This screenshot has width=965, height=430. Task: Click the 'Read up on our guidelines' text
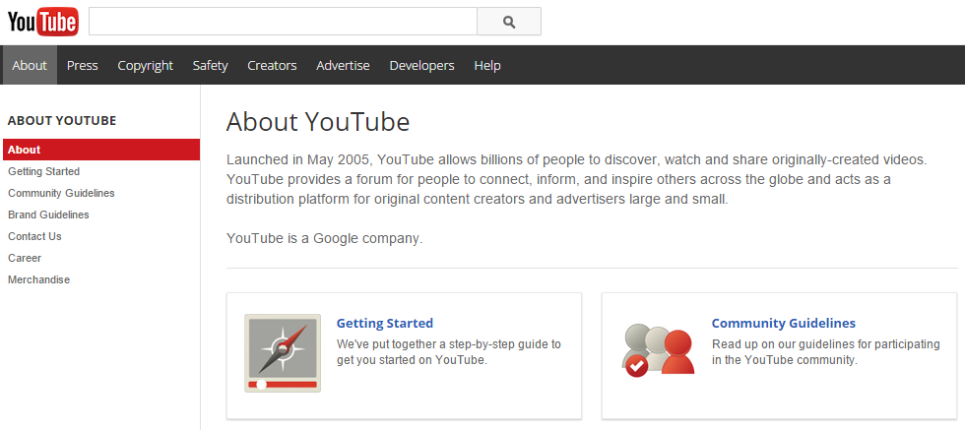826,352
